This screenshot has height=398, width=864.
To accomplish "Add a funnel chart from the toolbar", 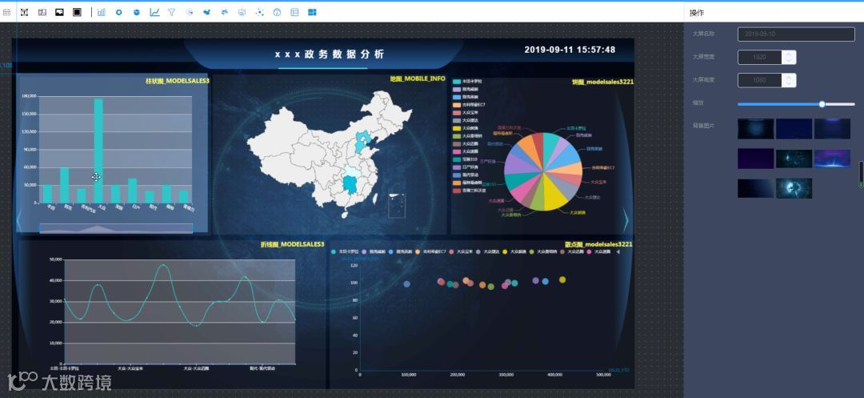I will coord(171,12).
